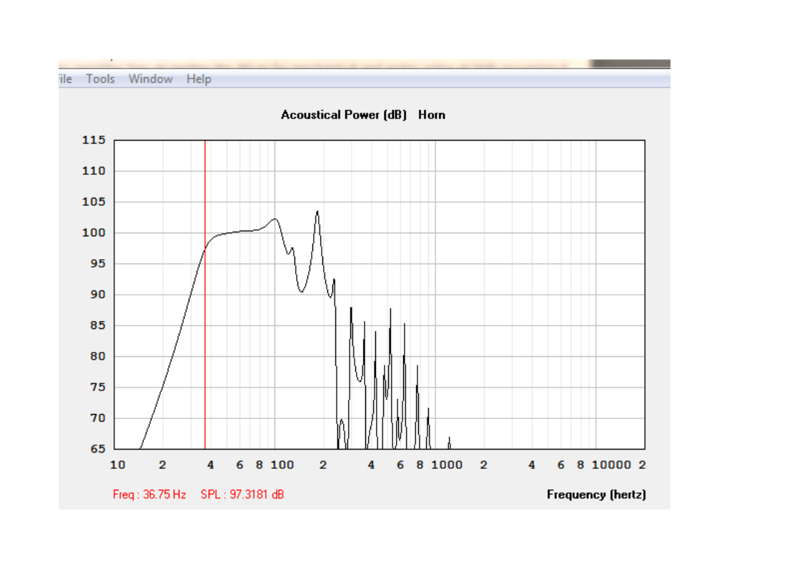
Task: Click the 10000 label on the frequency axis
Action: (x=611, y=465)
